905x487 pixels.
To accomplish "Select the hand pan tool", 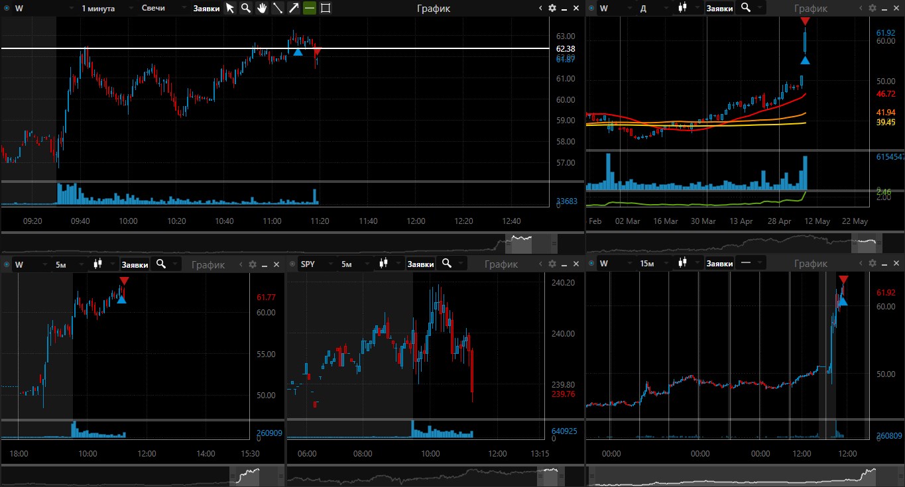I will pos(262,8).
